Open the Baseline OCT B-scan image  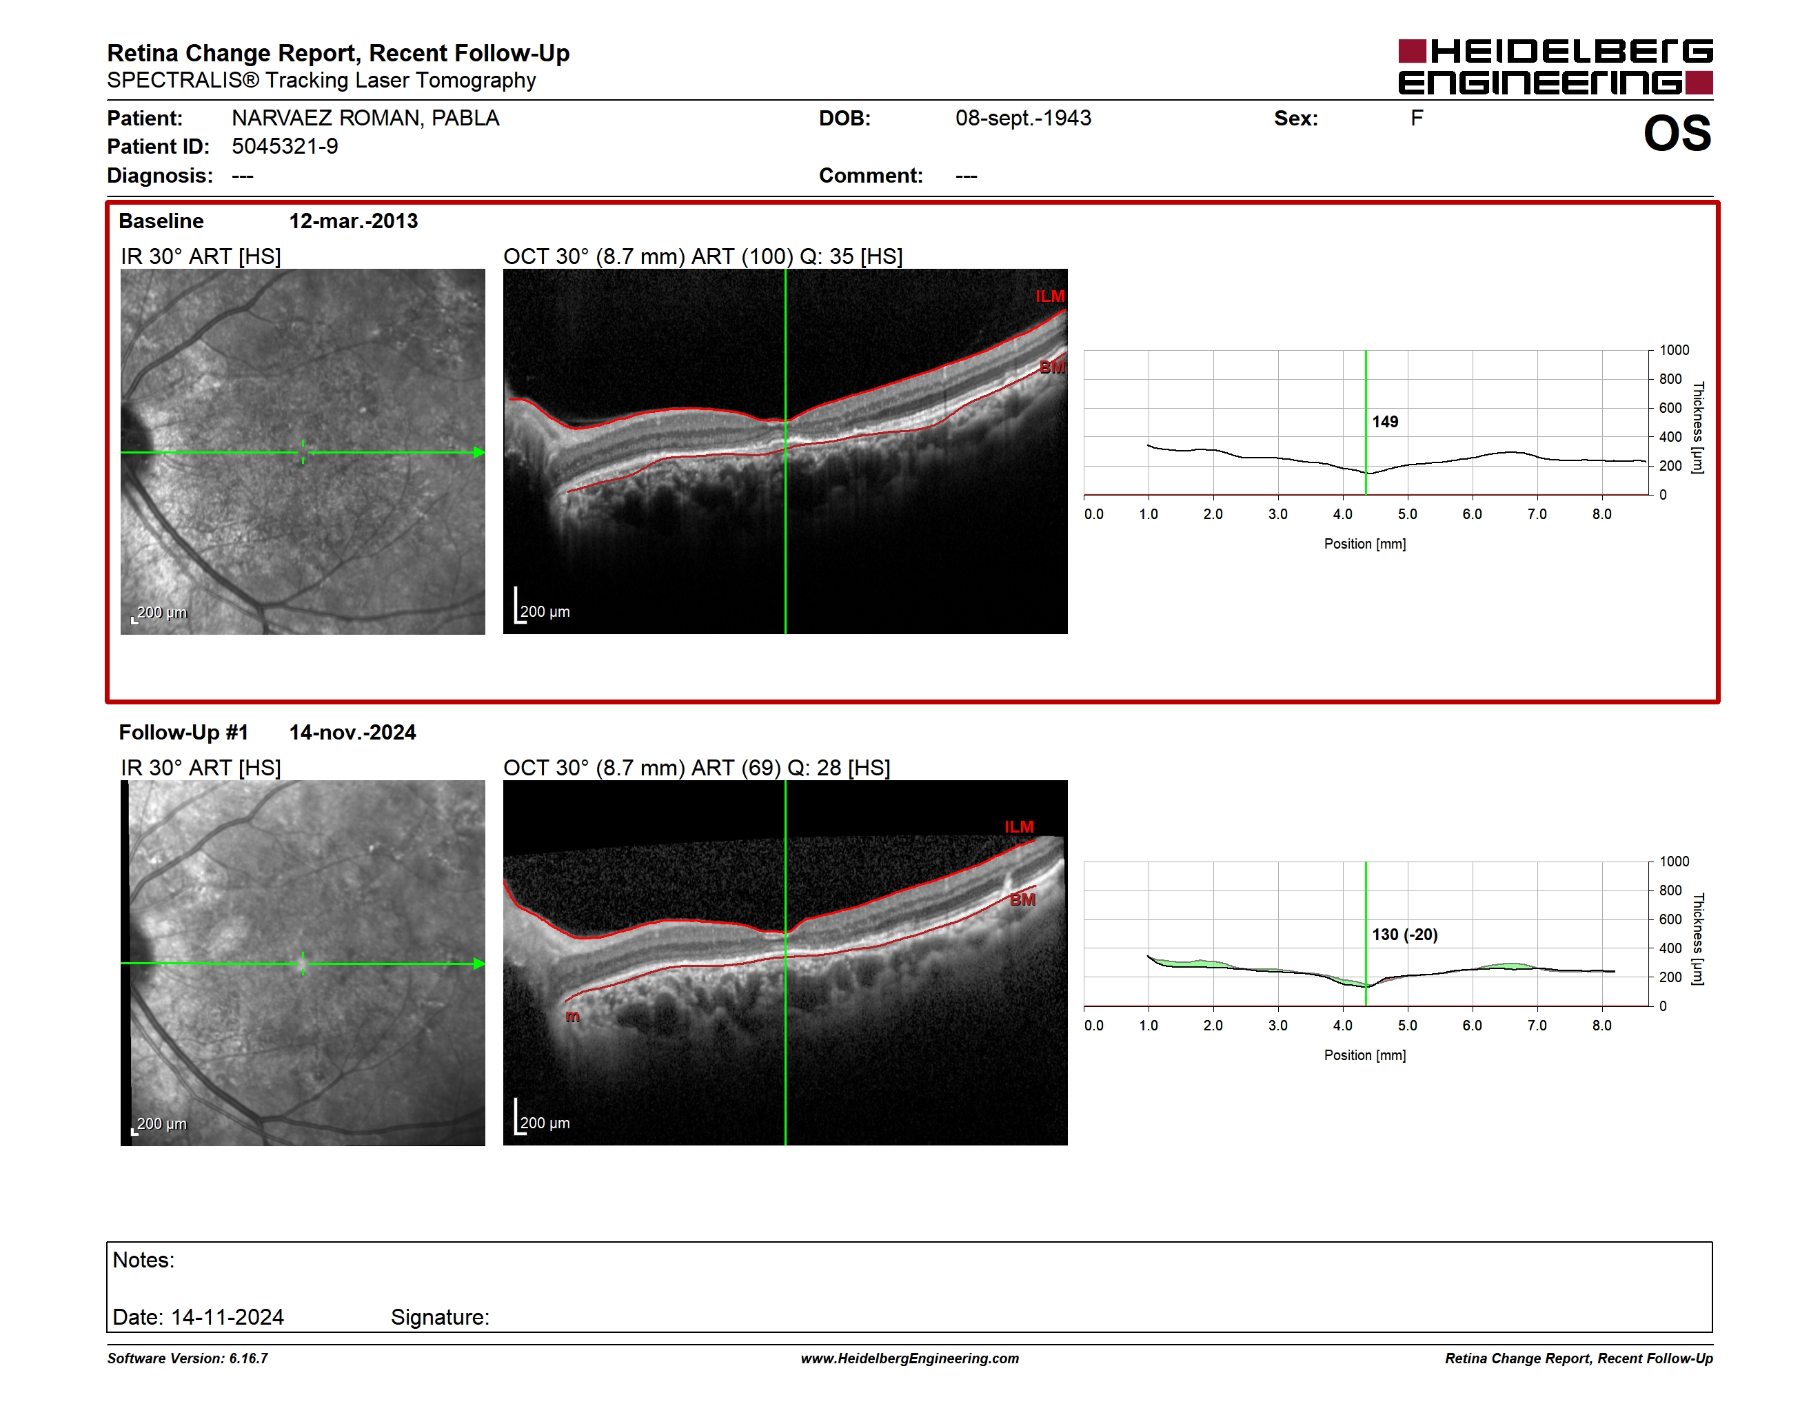[x=785, y=451]
